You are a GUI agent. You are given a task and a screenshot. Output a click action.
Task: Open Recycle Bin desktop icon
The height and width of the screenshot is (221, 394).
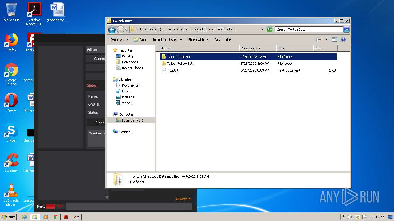pos(11,13)
